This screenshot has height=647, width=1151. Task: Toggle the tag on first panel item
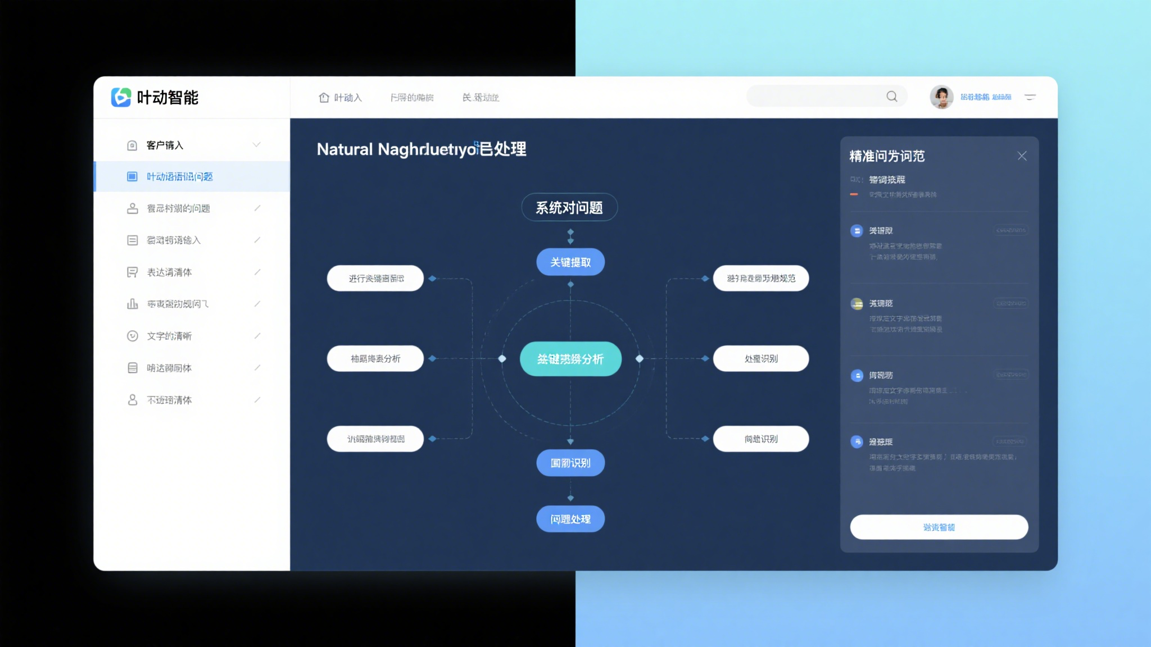pos(1010,230)
